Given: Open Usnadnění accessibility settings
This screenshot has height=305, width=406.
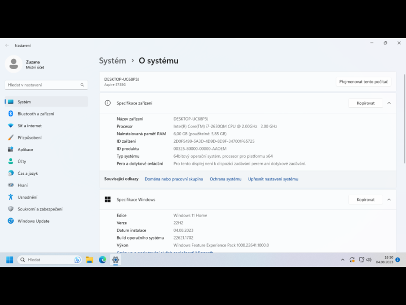Looking at the screenshot, I should coord(27,197).
